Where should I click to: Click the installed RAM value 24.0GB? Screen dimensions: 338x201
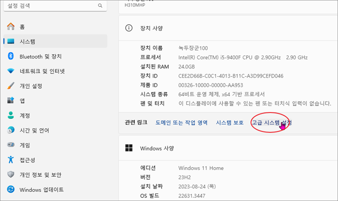coord(187,67)
